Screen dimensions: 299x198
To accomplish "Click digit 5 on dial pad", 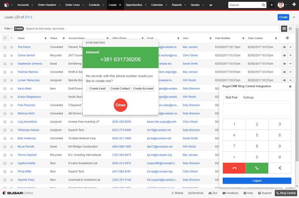I will 257,135.
